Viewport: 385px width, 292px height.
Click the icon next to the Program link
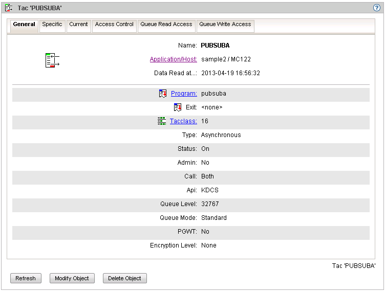tap(163, 94)
